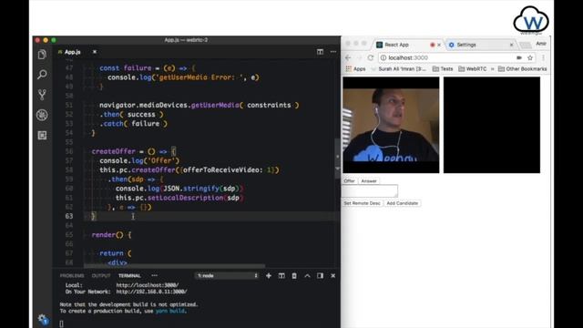
Task: Close the React App browser tab
Action: pos(439,45)
